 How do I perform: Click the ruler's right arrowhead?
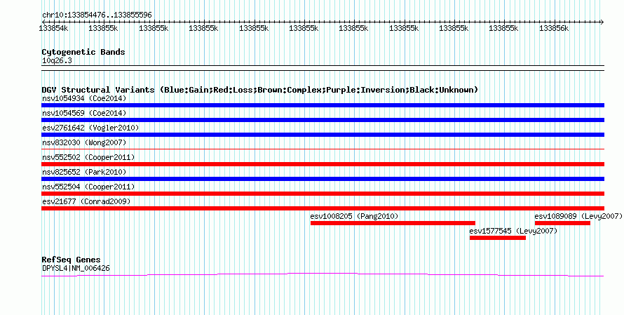point(602,22)
